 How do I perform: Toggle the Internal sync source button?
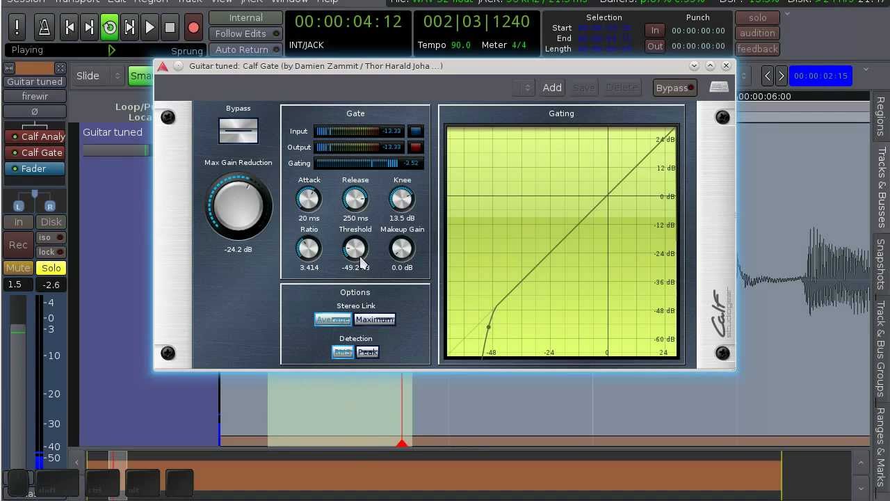click(x=245, y=17)
